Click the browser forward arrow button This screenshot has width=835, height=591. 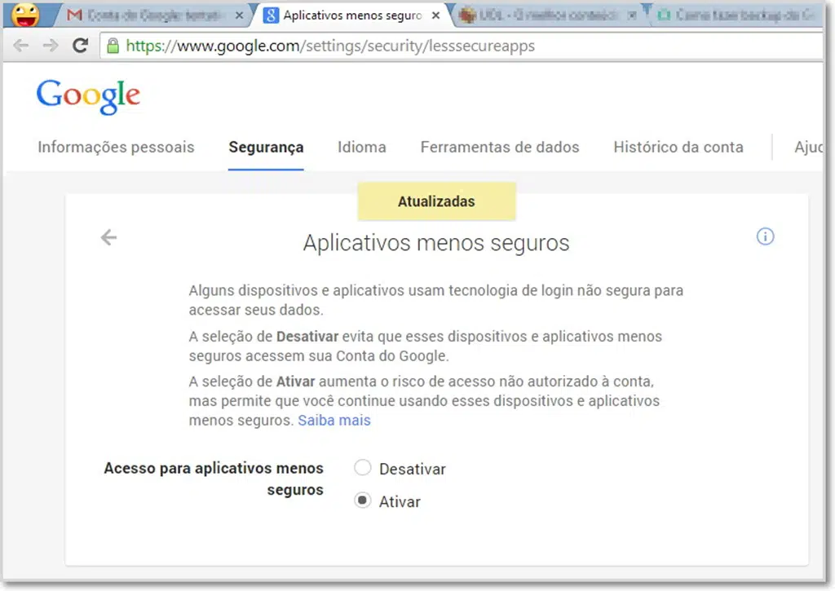click(51, 46)
